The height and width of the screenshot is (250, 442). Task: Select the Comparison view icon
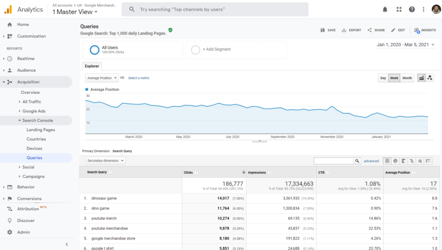pos(411,161)
